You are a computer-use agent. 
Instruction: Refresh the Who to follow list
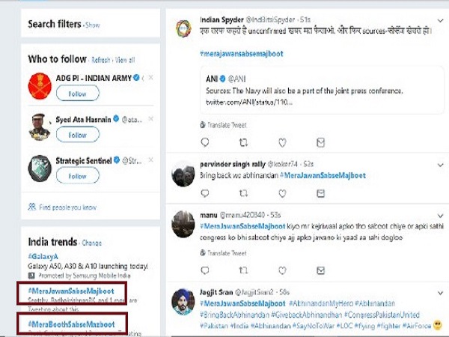click(100, 59)
